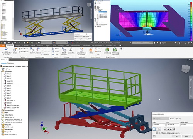Choose the Constrain tool
Image resolution: width=193 pixels, height=139 pixels.
coord(37,50)
